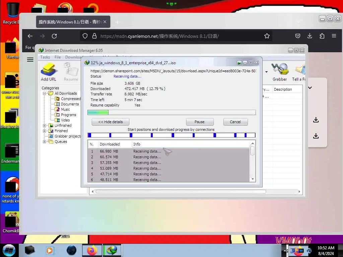343x257 pixels.
Task: Expand the Finished category
Action: [45, 131]
